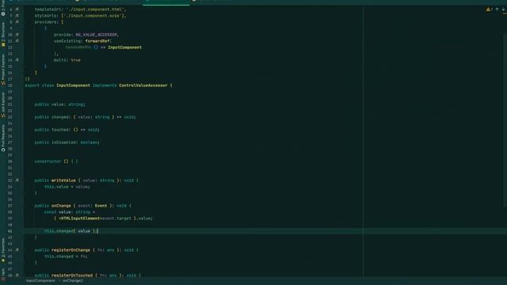507x285 pixels.
Task: Select onChange() breadcrumb in bottom bar
Action: coord(73,281)
